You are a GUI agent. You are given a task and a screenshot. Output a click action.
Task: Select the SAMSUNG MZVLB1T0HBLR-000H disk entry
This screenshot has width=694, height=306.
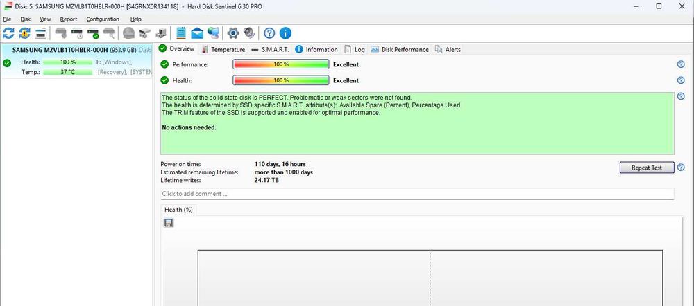click(x=76, y=61)
